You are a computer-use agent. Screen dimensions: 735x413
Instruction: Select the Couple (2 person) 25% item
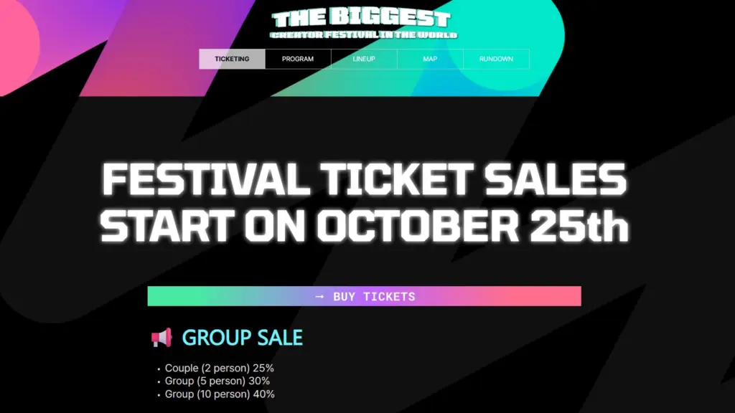(x=220, y=368)
